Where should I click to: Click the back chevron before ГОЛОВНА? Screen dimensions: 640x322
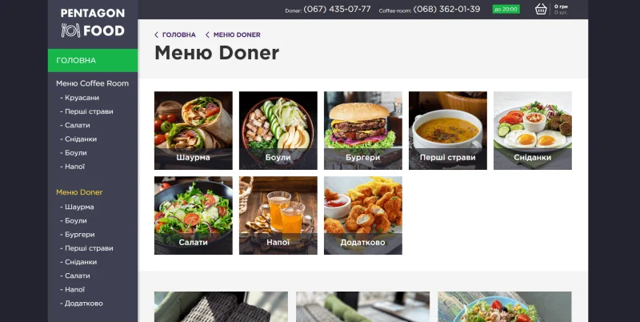click(x=156, y=34)
